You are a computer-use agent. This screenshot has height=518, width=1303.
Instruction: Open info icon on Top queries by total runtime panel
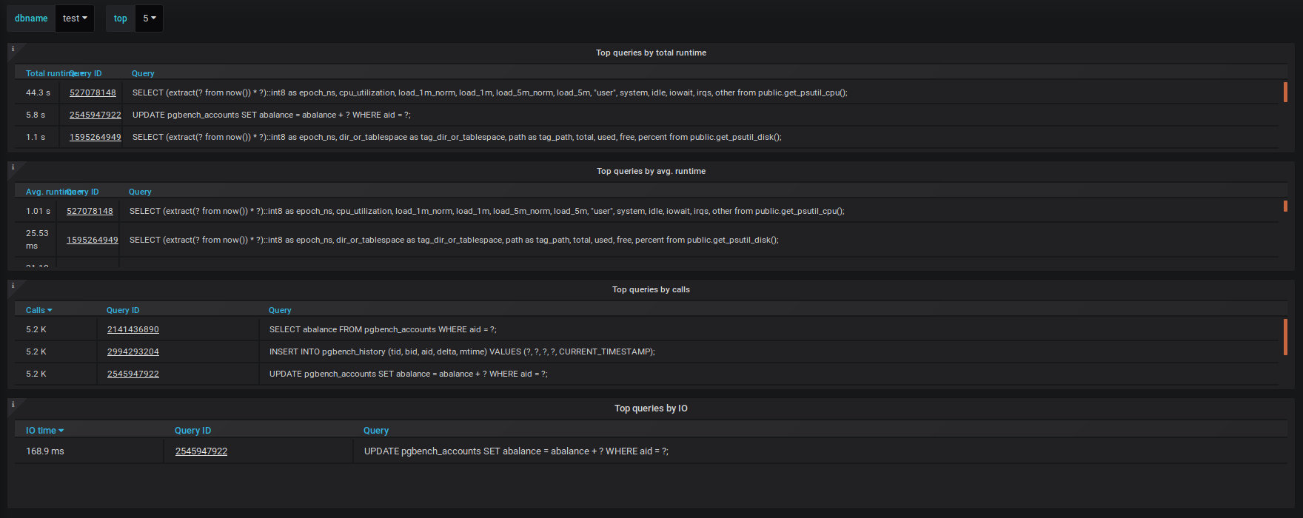pyautogui.click(x=13, y=49)
